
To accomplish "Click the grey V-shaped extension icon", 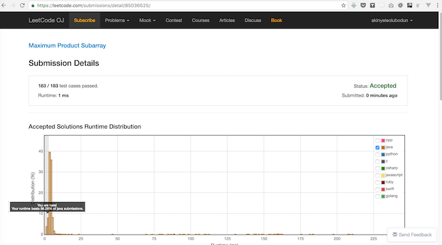I will (x=428, y=5).
